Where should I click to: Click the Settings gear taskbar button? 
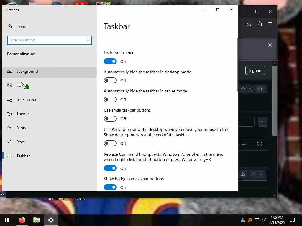click(51, 220)
